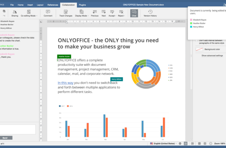Switch to the References tab

(x=53, y=5)
